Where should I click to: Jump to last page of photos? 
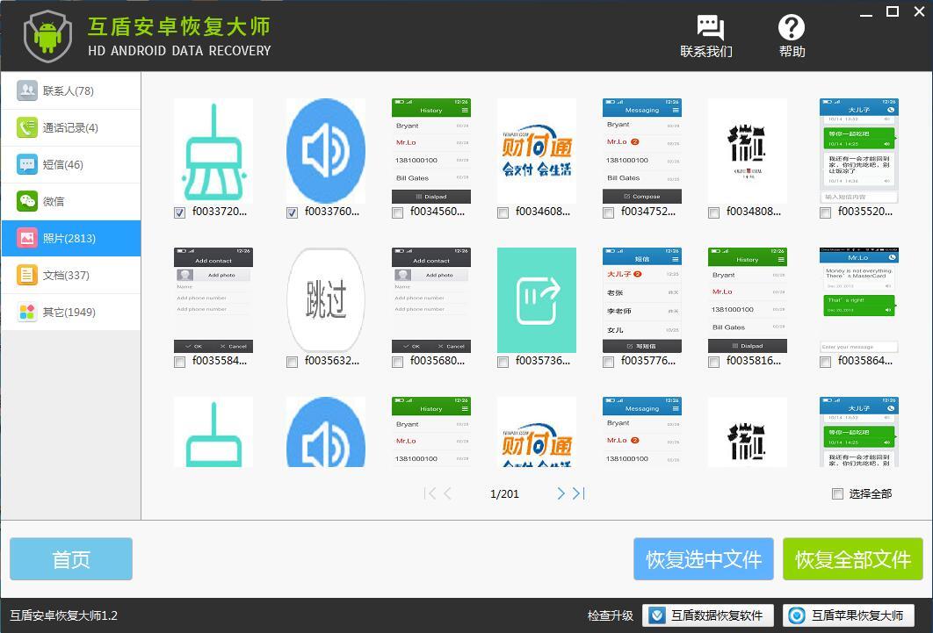[578, 493]
